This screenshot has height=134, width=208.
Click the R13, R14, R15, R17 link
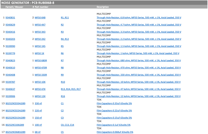71,89
